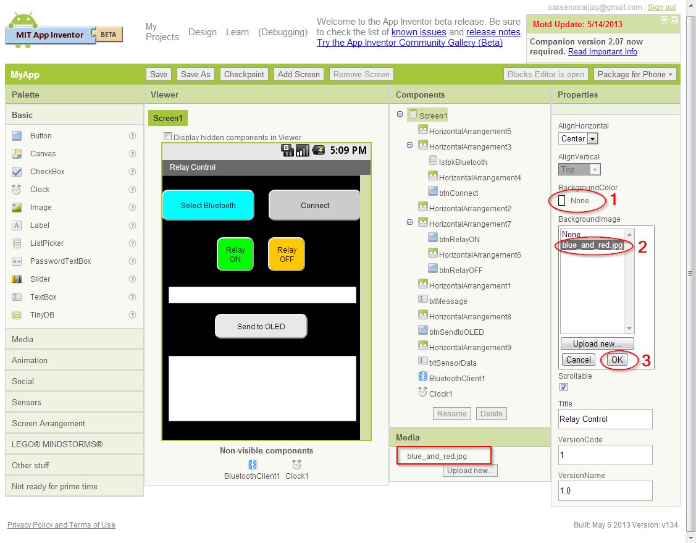The height and width of the screenshot is (543, 696).
Task: Click the Save button
Action: (159, 75)
